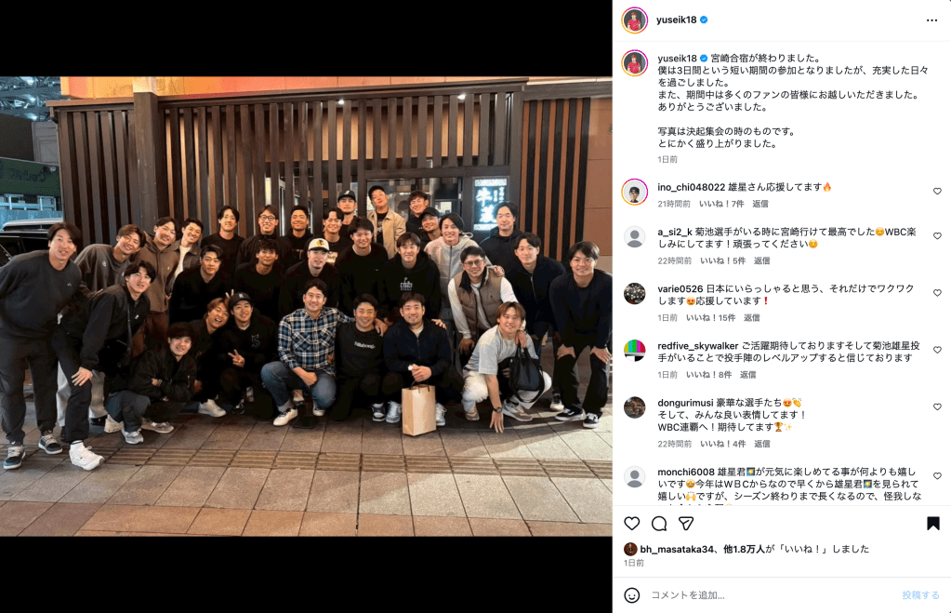
Task: Reply to the varie0526 comment
Action: pos(751,317)
